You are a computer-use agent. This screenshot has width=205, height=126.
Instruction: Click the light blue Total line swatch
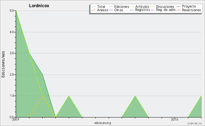tap(94, 6)
